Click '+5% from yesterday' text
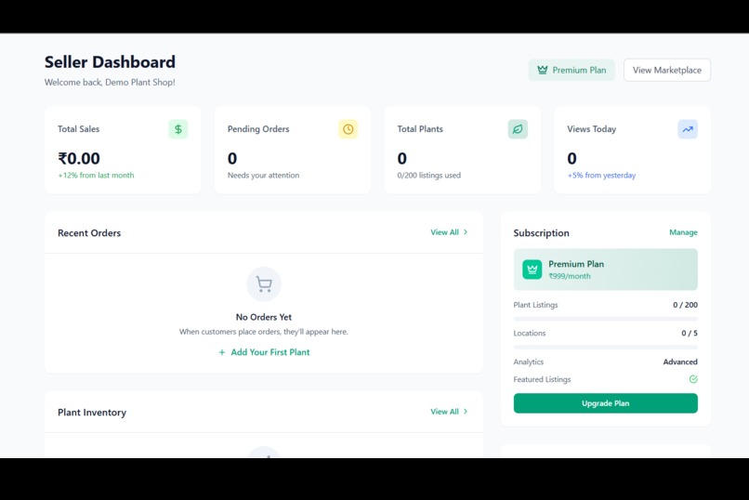Screen dimensions: 749x500 tap(601, 176)
